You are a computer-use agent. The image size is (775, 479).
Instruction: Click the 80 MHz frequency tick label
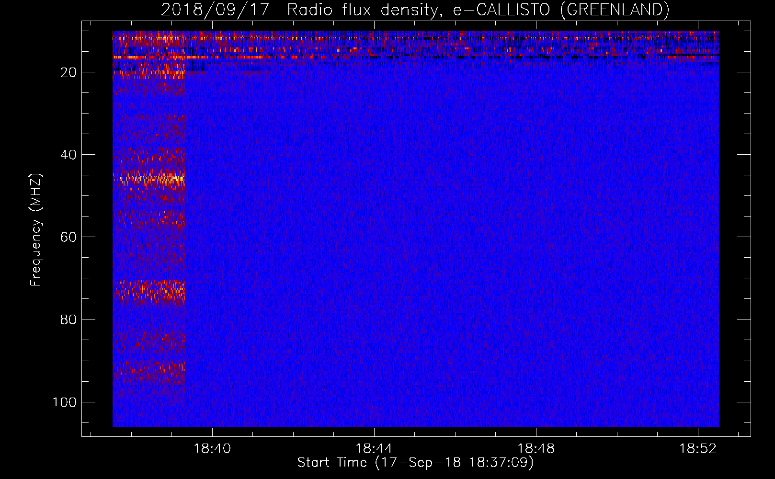click(x=68, y=319)
